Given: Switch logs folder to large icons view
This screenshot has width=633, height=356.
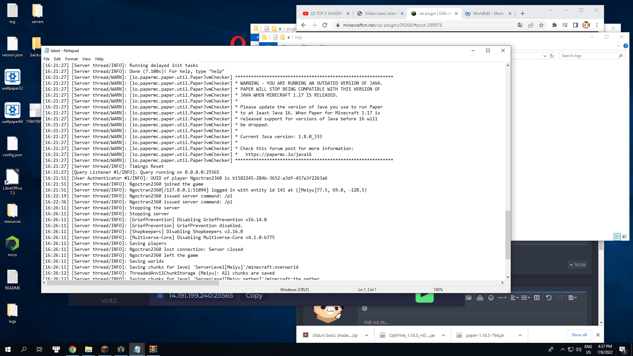Looking at the screenshot, I should 624,237.
